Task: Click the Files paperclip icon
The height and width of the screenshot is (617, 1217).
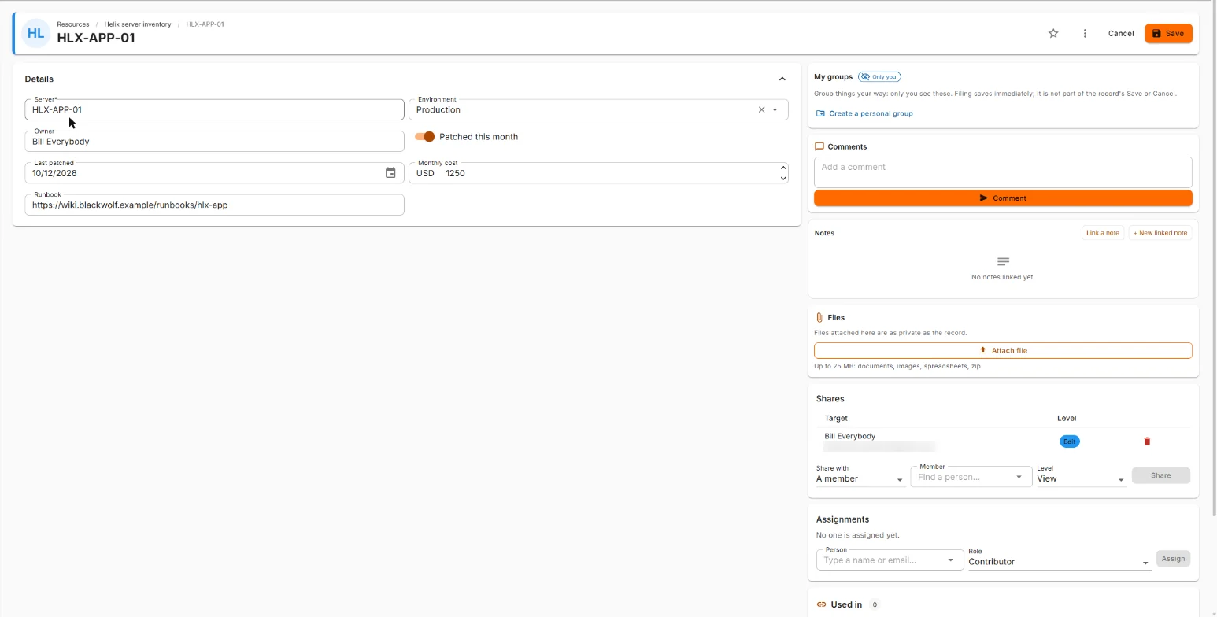Action: (x=819, y=318)
